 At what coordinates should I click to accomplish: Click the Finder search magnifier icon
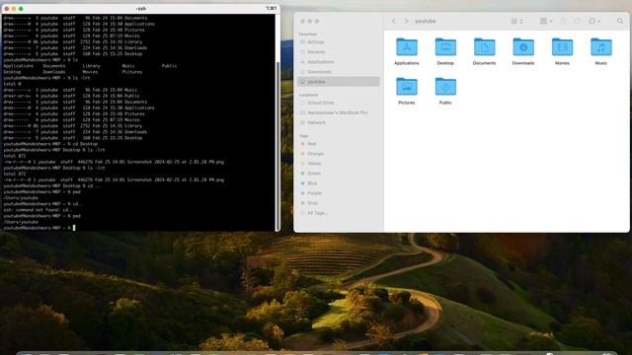point(620,21)
